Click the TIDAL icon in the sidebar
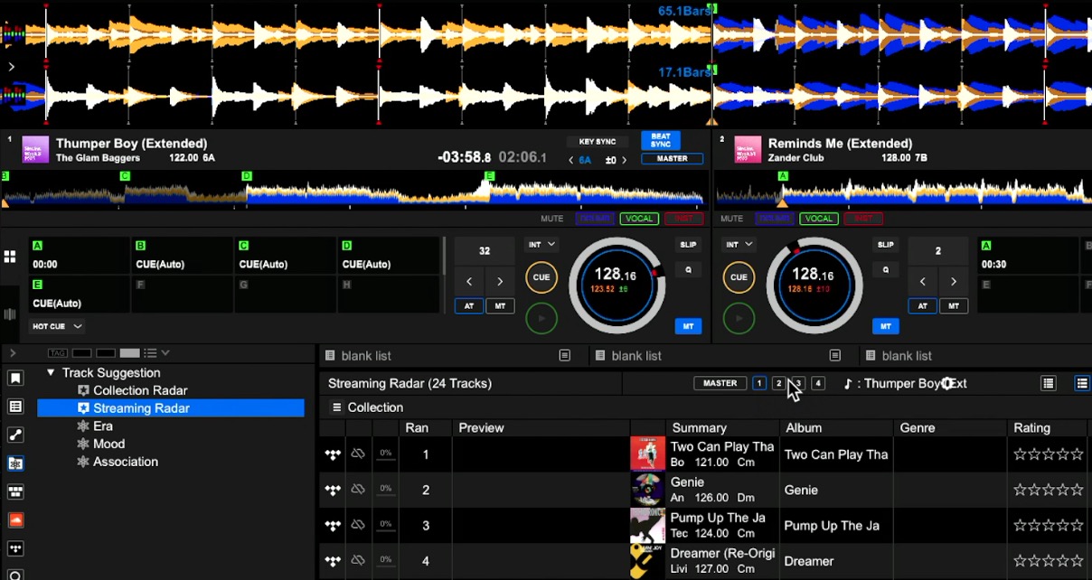 (x=15, y=549)
